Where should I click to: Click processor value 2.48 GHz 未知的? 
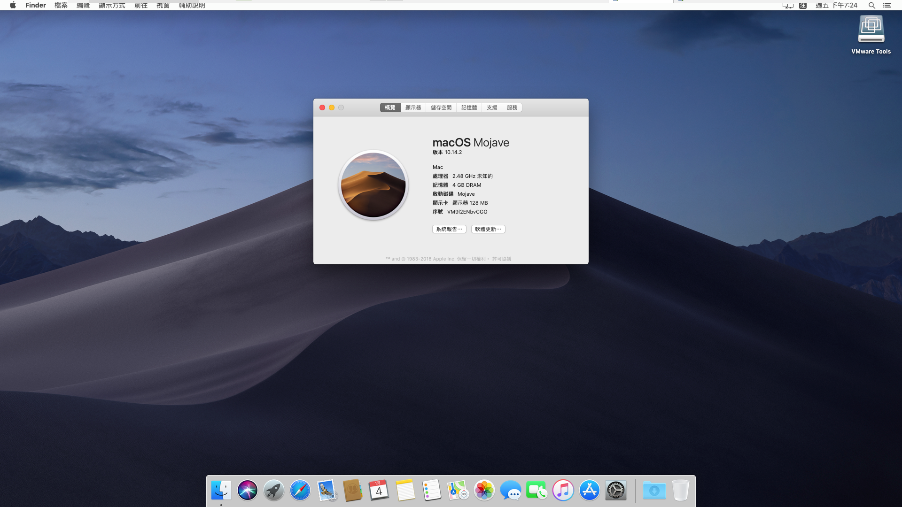point(473,176)
